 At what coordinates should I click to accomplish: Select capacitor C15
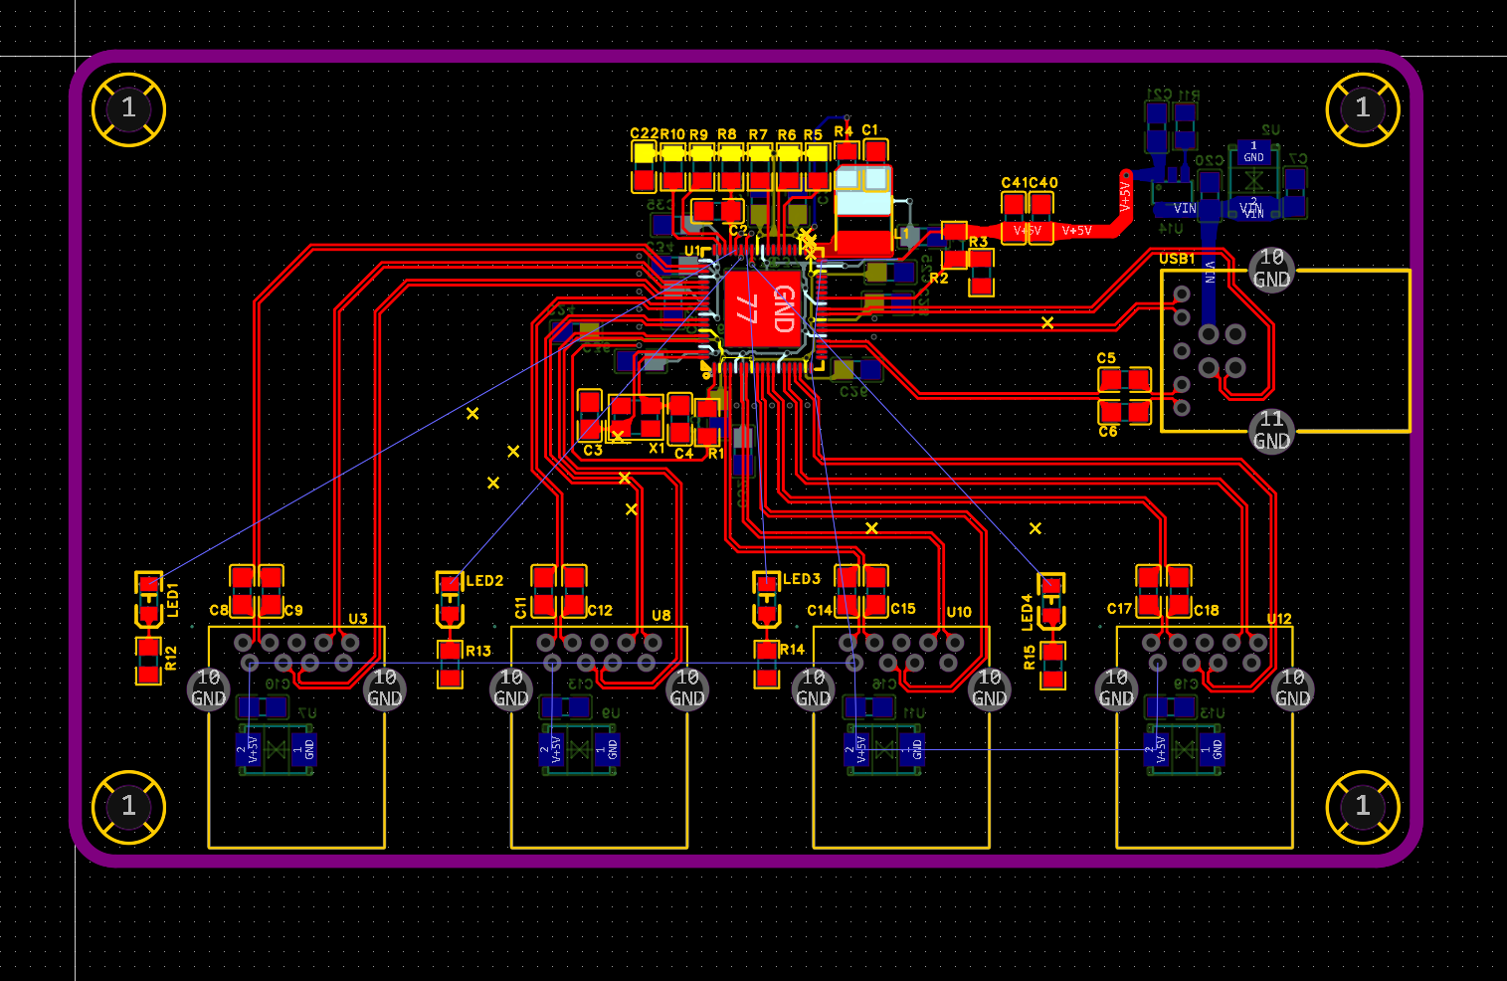(875, 591)
